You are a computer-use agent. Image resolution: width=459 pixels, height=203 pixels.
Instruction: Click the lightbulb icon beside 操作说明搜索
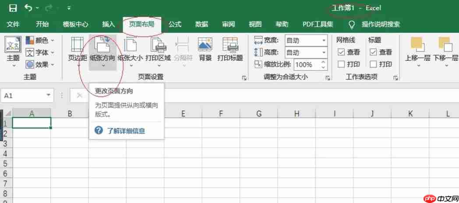coord(352,25)
